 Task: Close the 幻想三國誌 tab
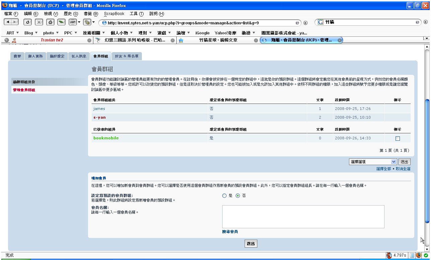(x=173, y=40)
